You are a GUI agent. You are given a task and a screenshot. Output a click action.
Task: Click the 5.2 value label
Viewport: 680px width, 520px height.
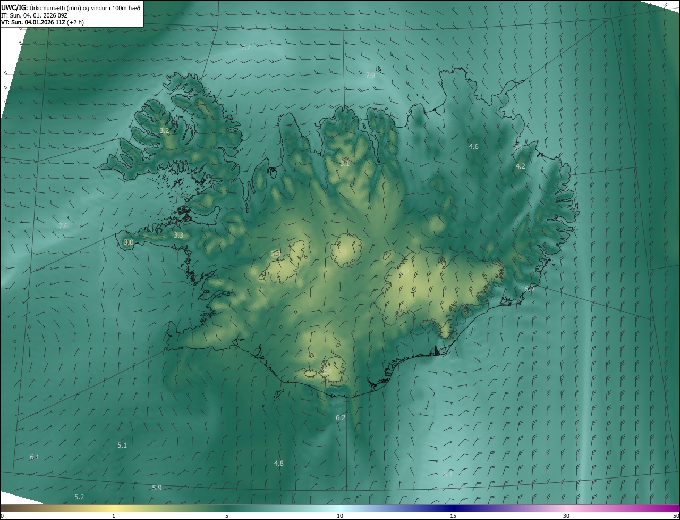(x=79, y=497)
